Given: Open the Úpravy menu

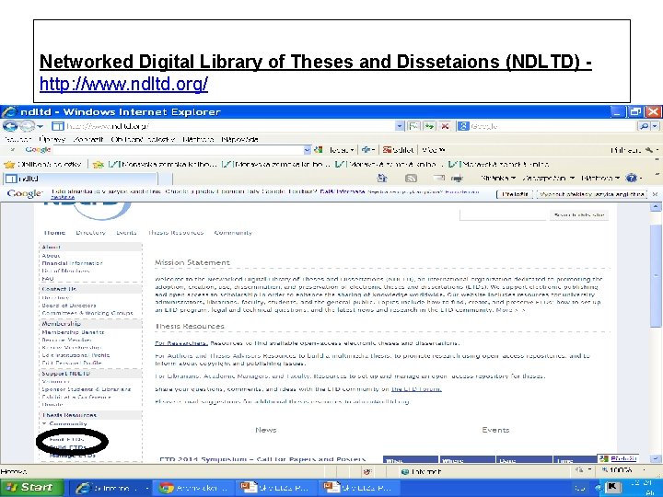Looking at the screenshot, I should pos(52,139).
